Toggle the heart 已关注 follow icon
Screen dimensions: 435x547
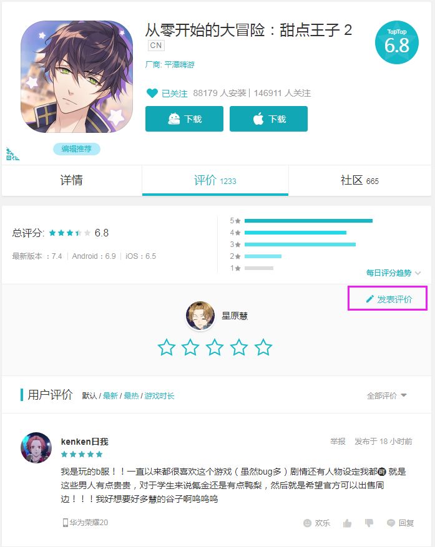pos(152,93)
